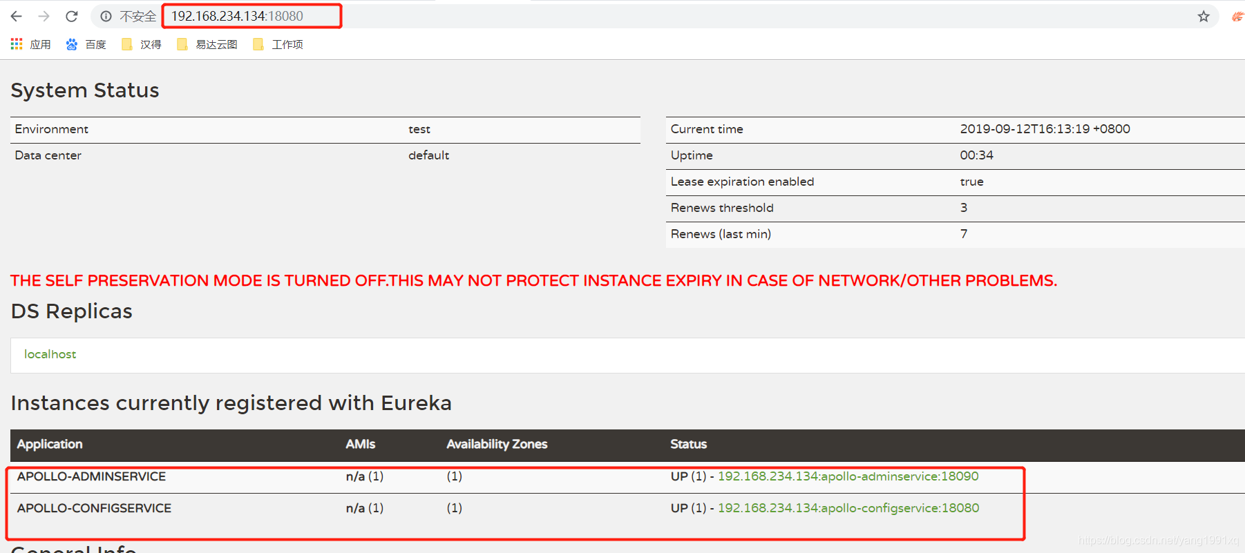Click the browser back arrow
1245x553 pixels.
(x=17, y=16)
